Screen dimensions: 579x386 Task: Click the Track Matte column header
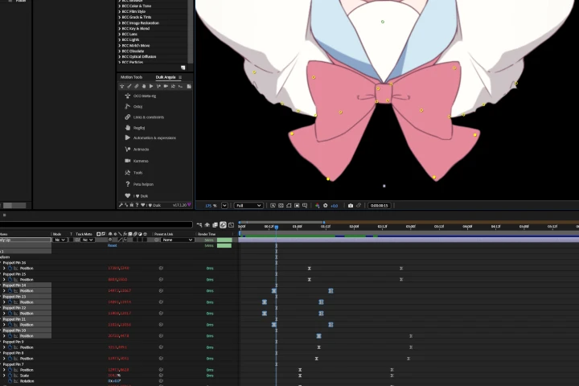pos(84,234)
